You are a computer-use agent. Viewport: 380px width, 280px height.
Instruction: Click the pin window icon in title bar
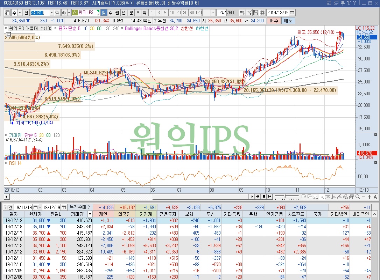[x=343, y=3]
